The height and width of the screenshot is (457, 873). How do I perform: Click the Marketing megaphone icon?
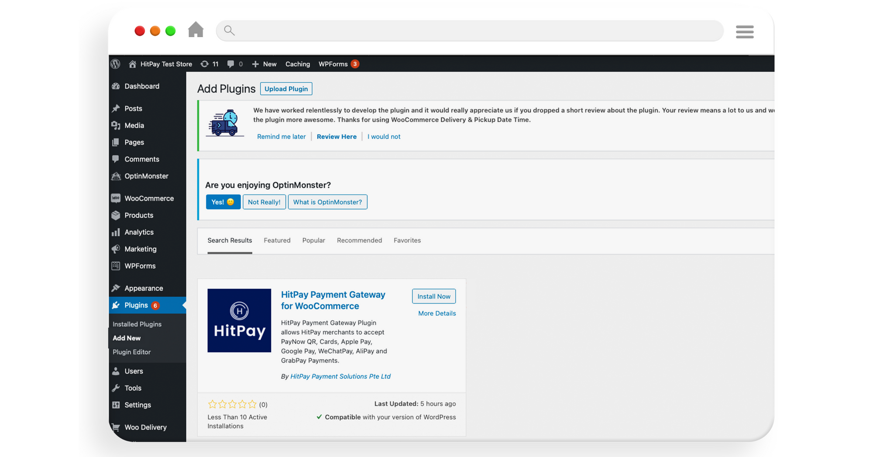[116, 249]
